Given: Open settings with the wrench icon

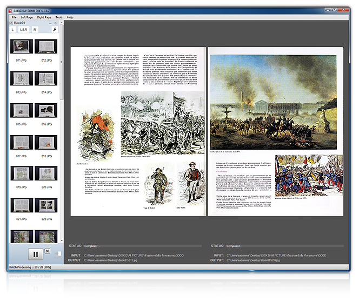Looking at the screenshot, I should [55, 30].
